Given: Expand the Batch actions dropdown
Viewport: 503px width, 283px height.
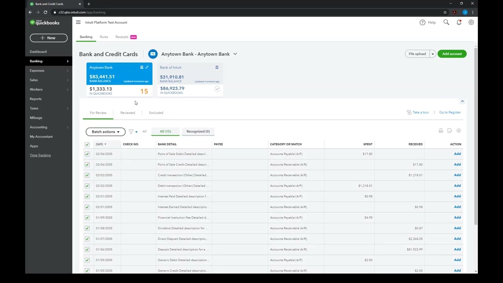Looking at the screenshot, I should click(x=105, y=132).
